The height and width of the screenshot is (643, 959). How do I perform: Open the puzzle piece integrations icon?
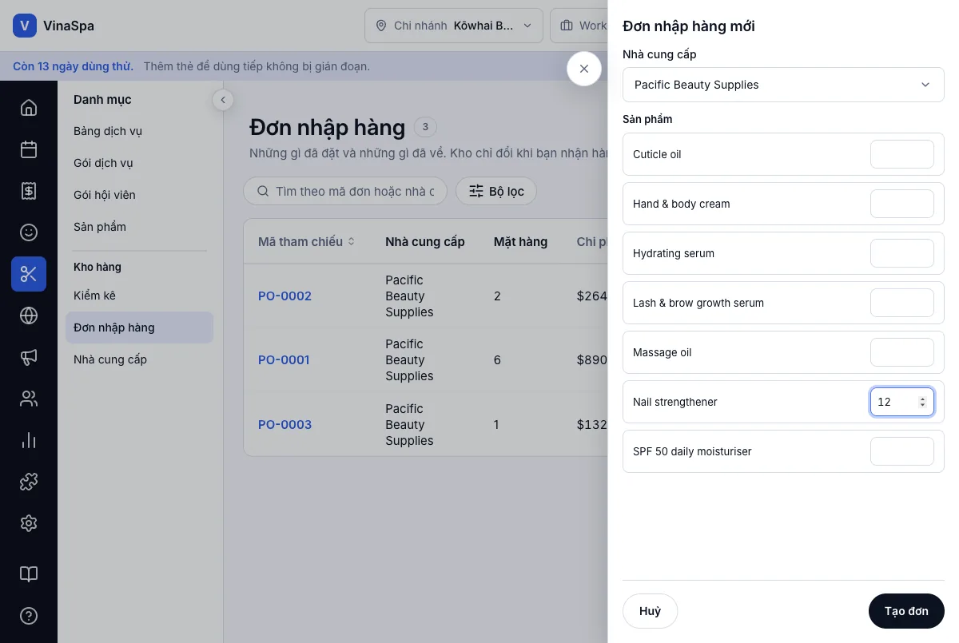coord(29,482)
